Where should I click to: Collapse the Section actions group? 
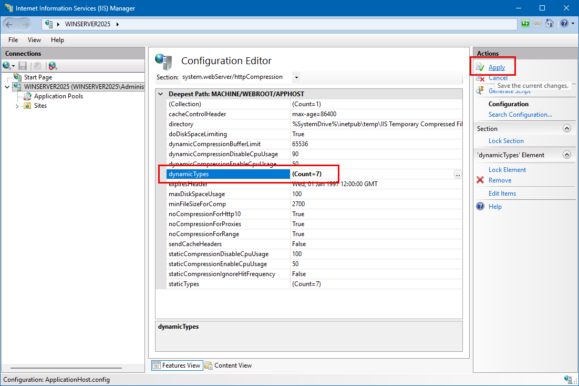click(566, 129)
